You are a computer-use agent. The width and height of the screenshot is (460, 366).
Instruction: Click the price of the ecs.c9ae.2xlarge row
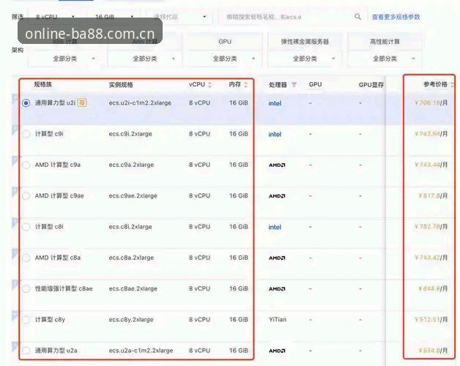coord(433,195)
